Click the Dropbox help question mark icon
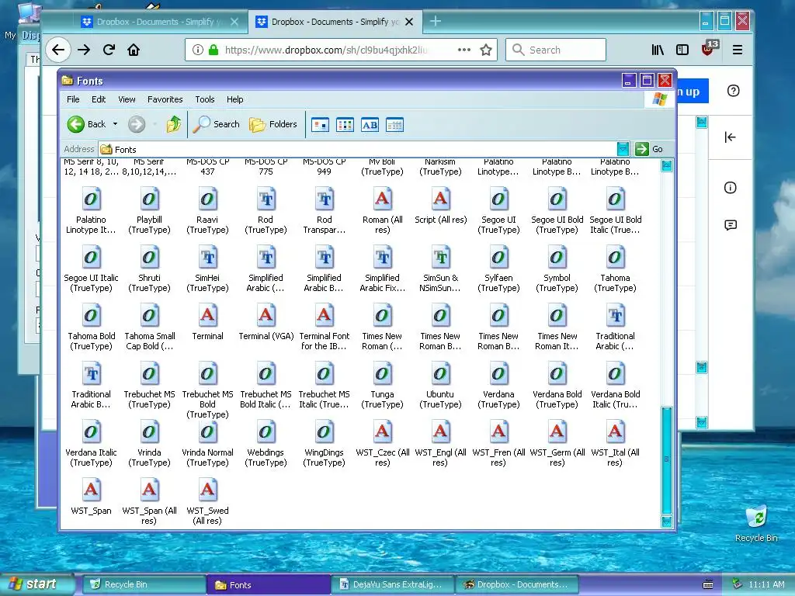 [x=733, y=91]
